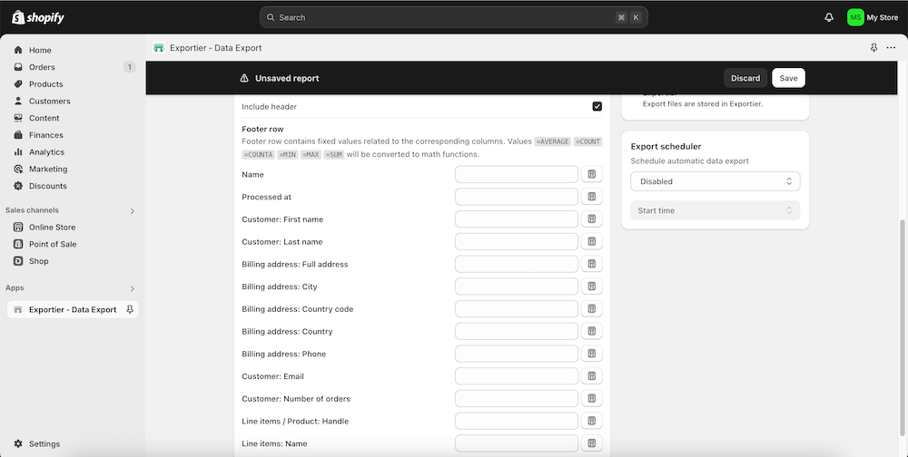Click calculator icon for Customer: Number of orders

592,398
